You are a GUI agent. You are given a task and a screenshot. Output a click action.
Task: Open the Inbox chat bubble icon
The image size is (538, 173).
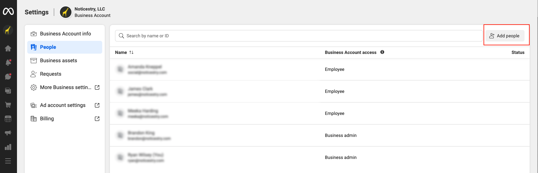(8, 77)
